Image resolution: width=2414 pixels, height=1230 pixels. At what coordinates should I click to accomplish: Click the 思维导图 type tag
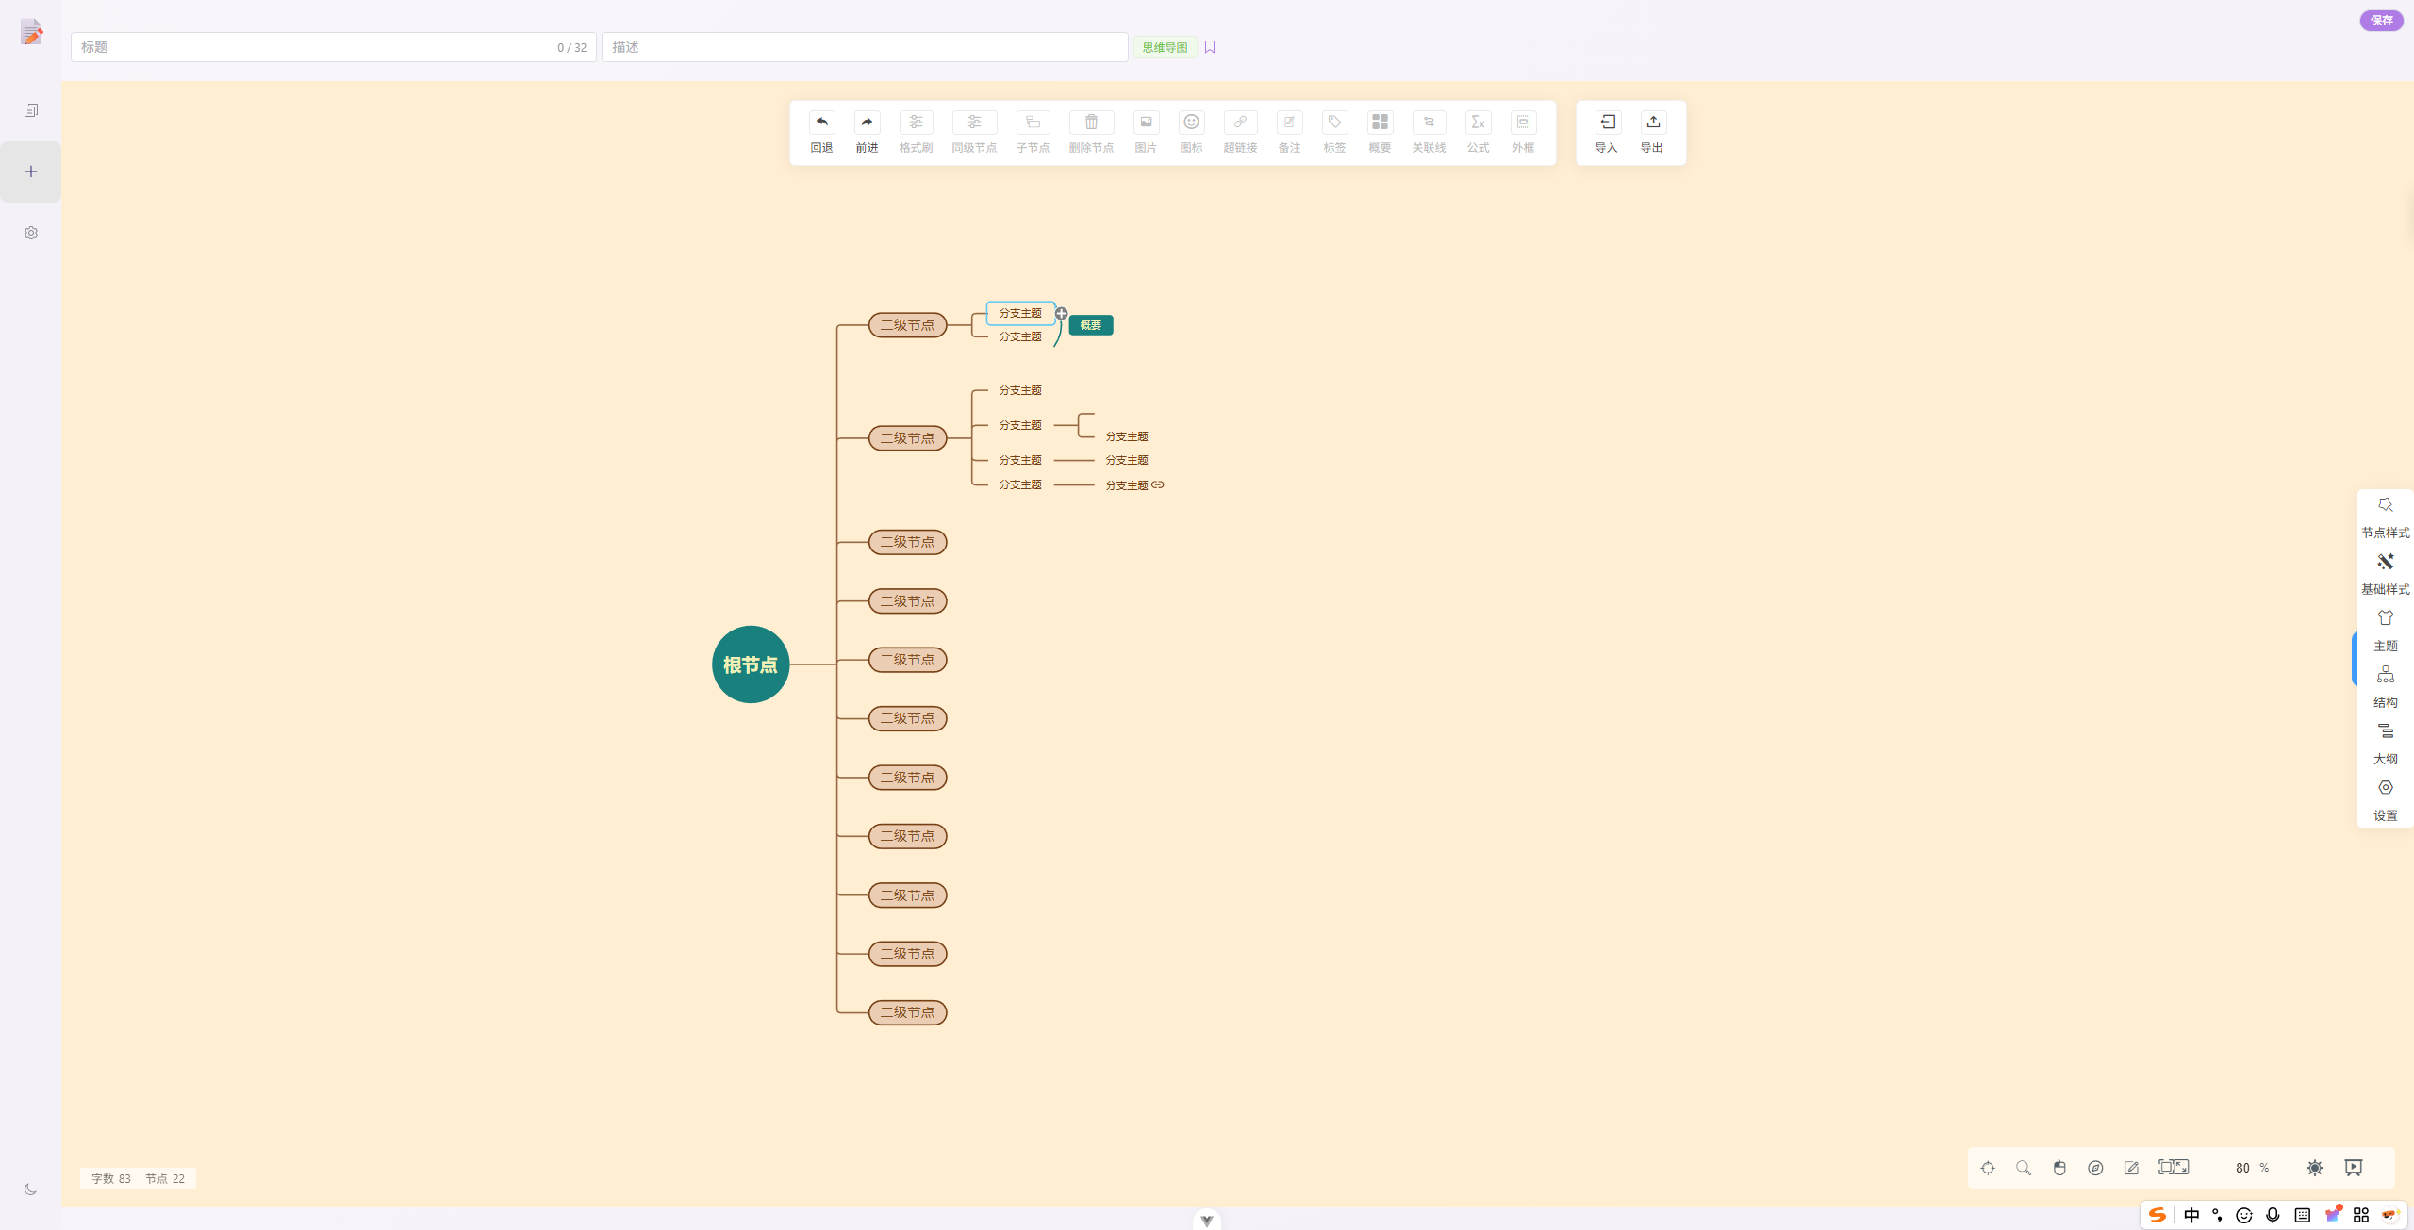1165,47
